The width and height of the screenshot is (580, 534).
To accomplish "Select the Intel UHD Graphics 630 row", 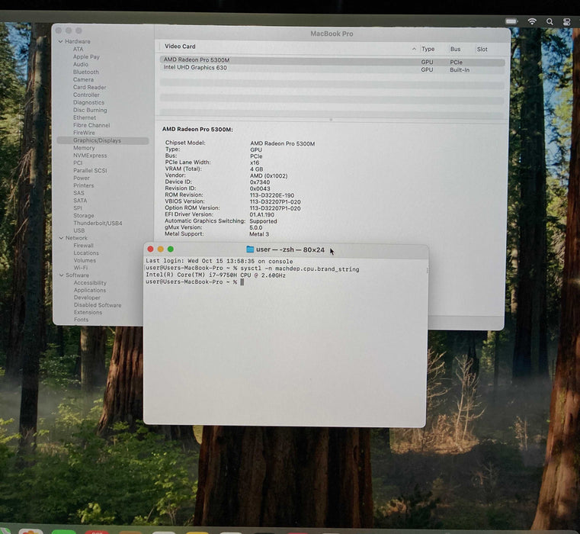I will pos(195,68).
